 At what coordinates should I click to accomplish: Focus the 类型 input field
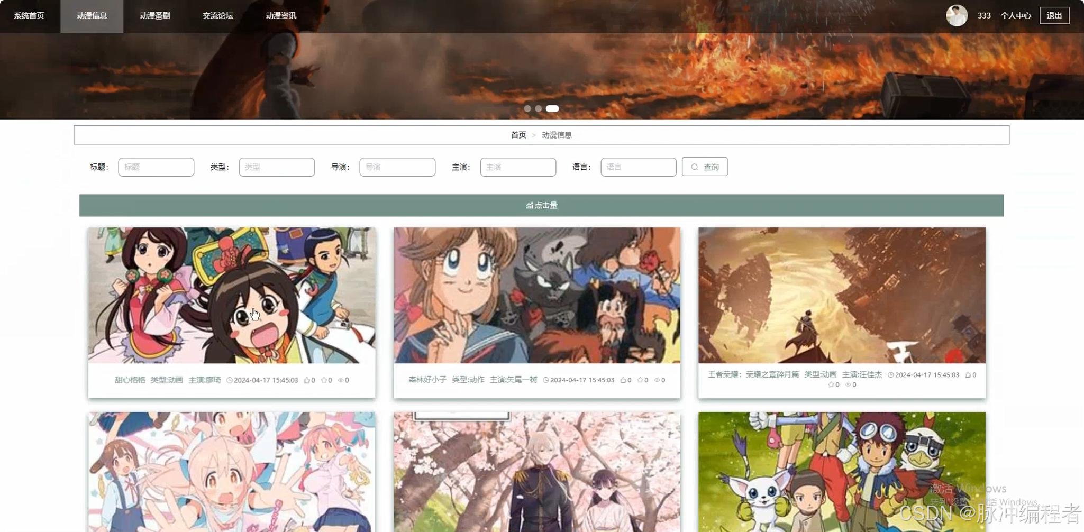pyautogui.click(x=277, y=167)
